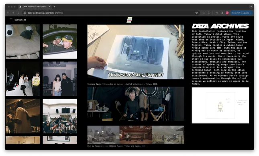Open the media control toolbar icon
The image size is (259, 156).
point(216,13)
